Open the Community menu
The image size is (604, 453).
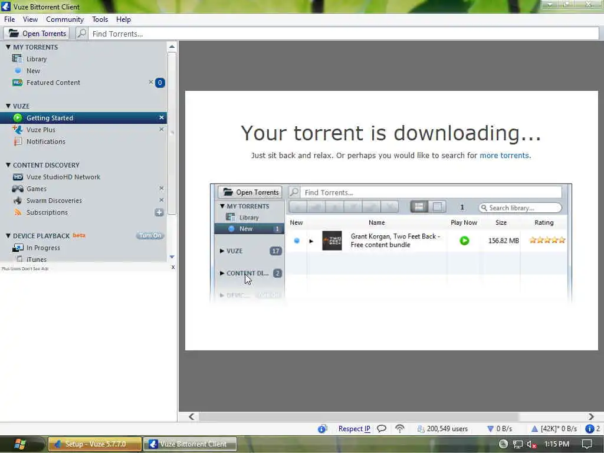65,19
